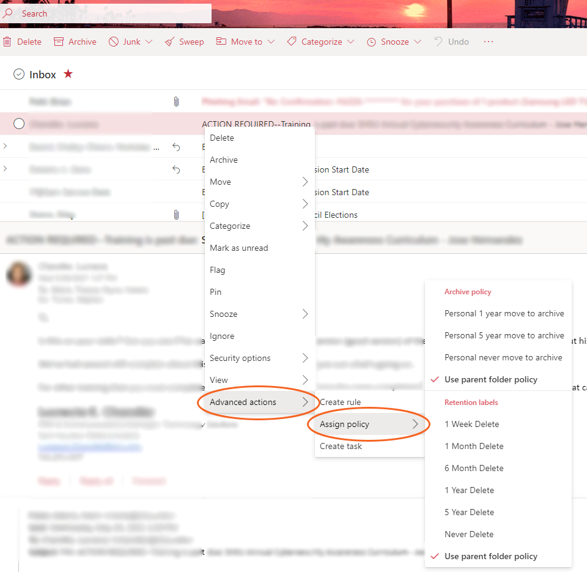Click the red star next to Inbox
The height and width of the screenshot is (572, 587).
[x=68, y=74]
